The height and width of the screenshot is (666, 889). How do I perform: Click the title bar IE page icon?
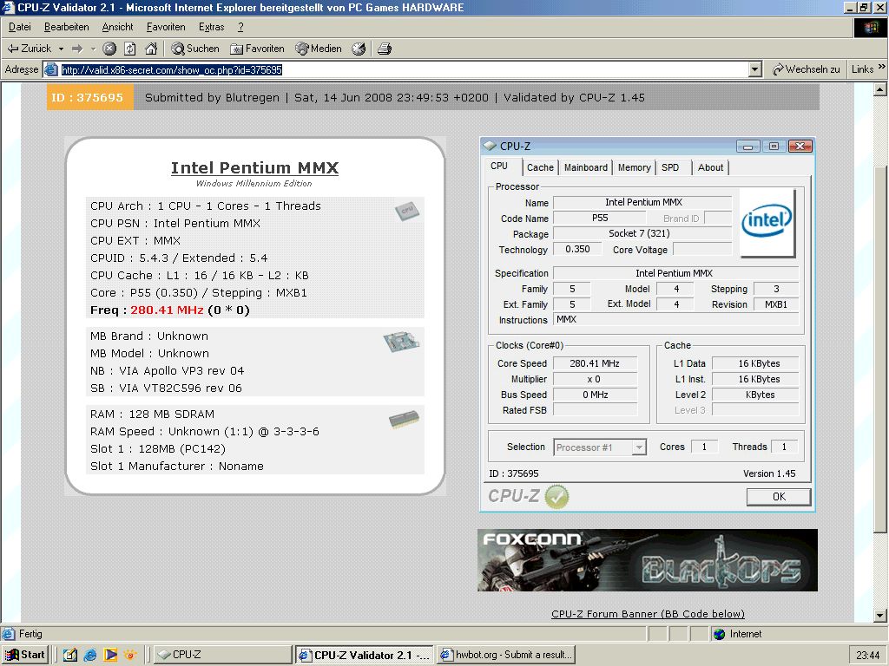(8, 7)
